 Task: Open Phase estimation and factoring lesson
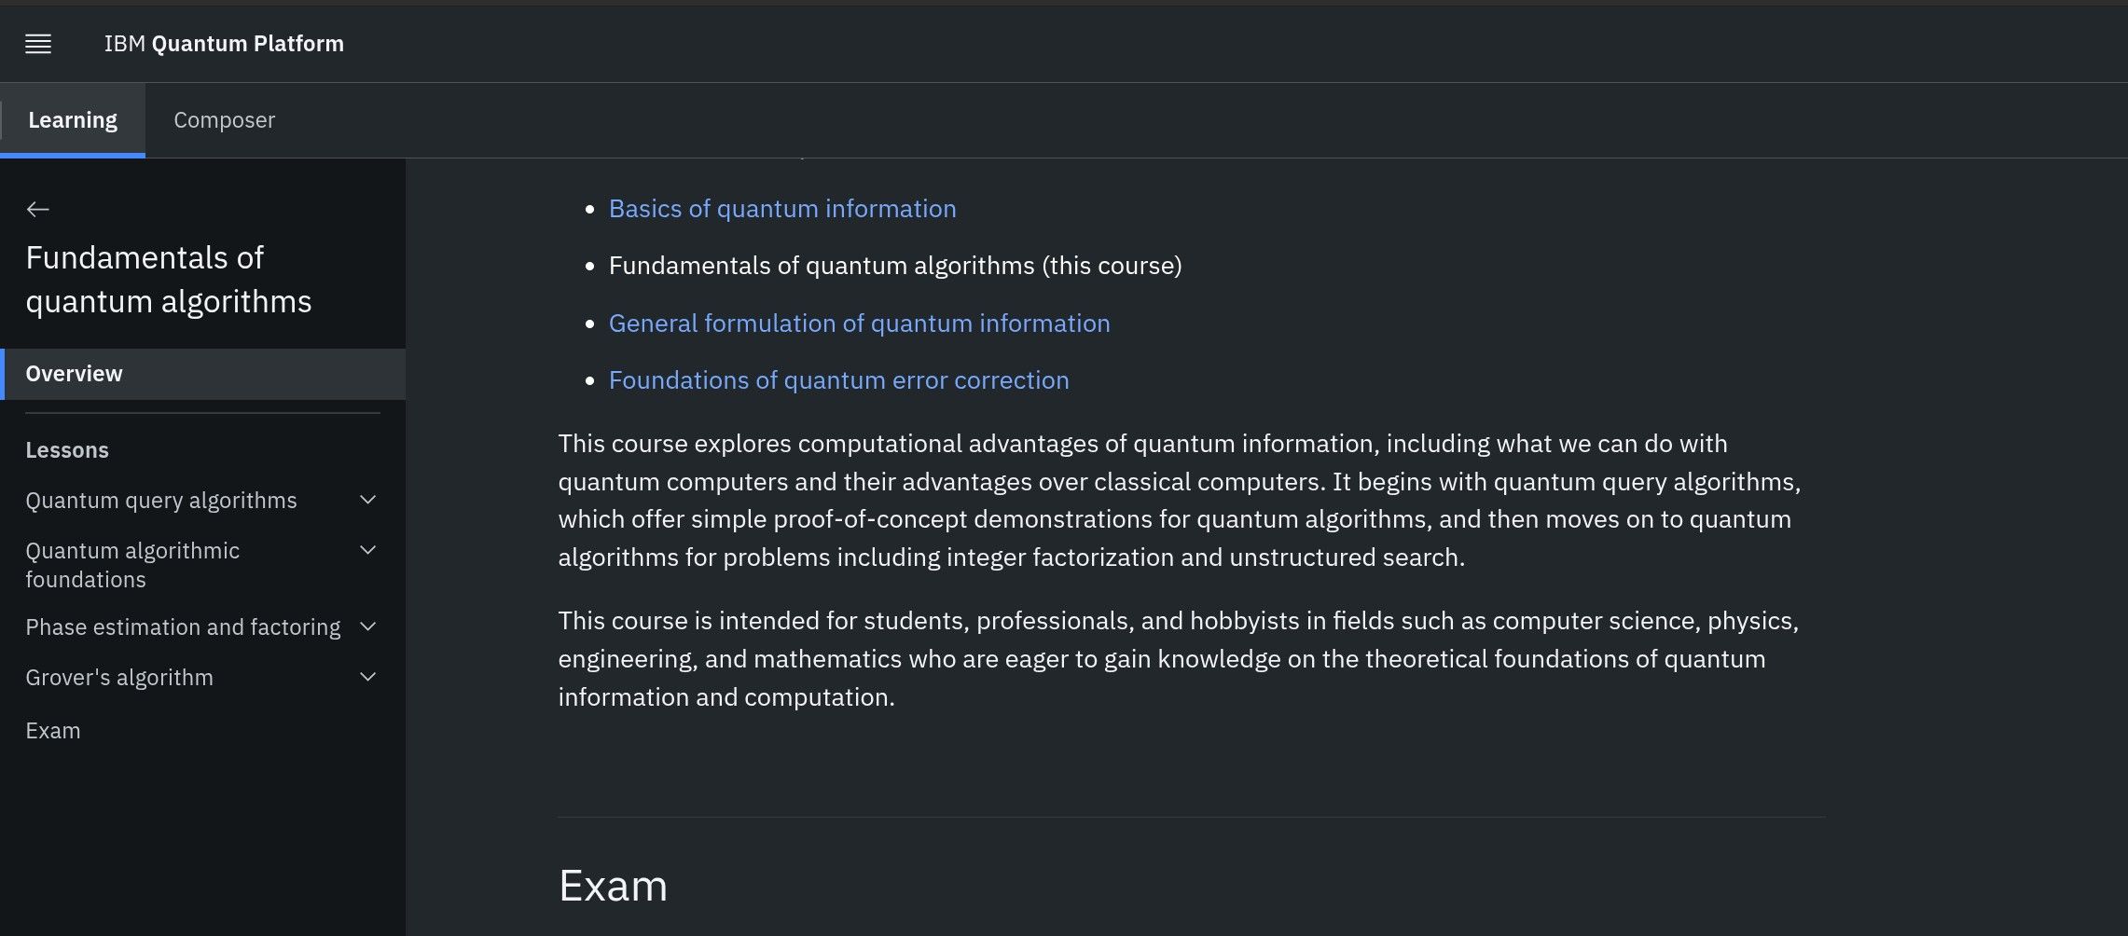(183, 627)
